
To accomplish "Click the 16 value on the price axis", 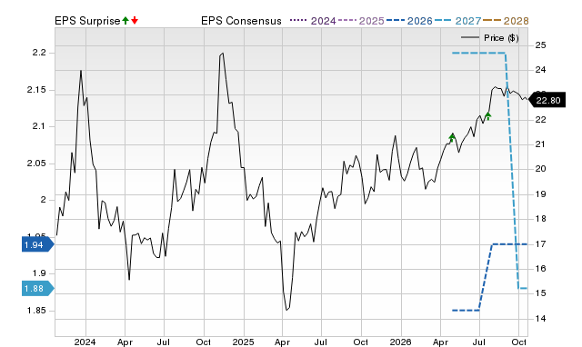I will (x=540, y=268).
